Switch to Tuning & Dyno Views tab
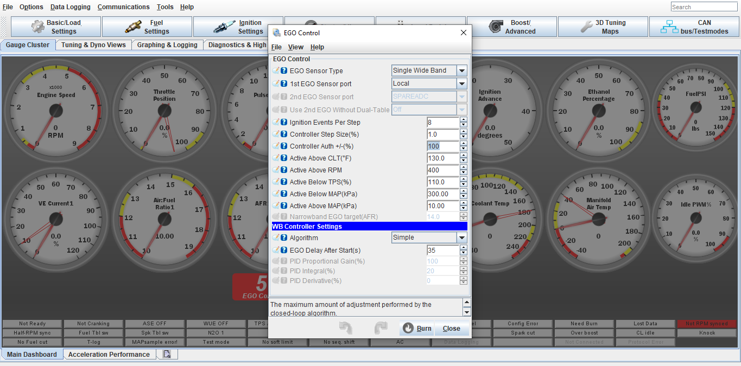Viewport: 741px width, 366px height. (93, 45)
